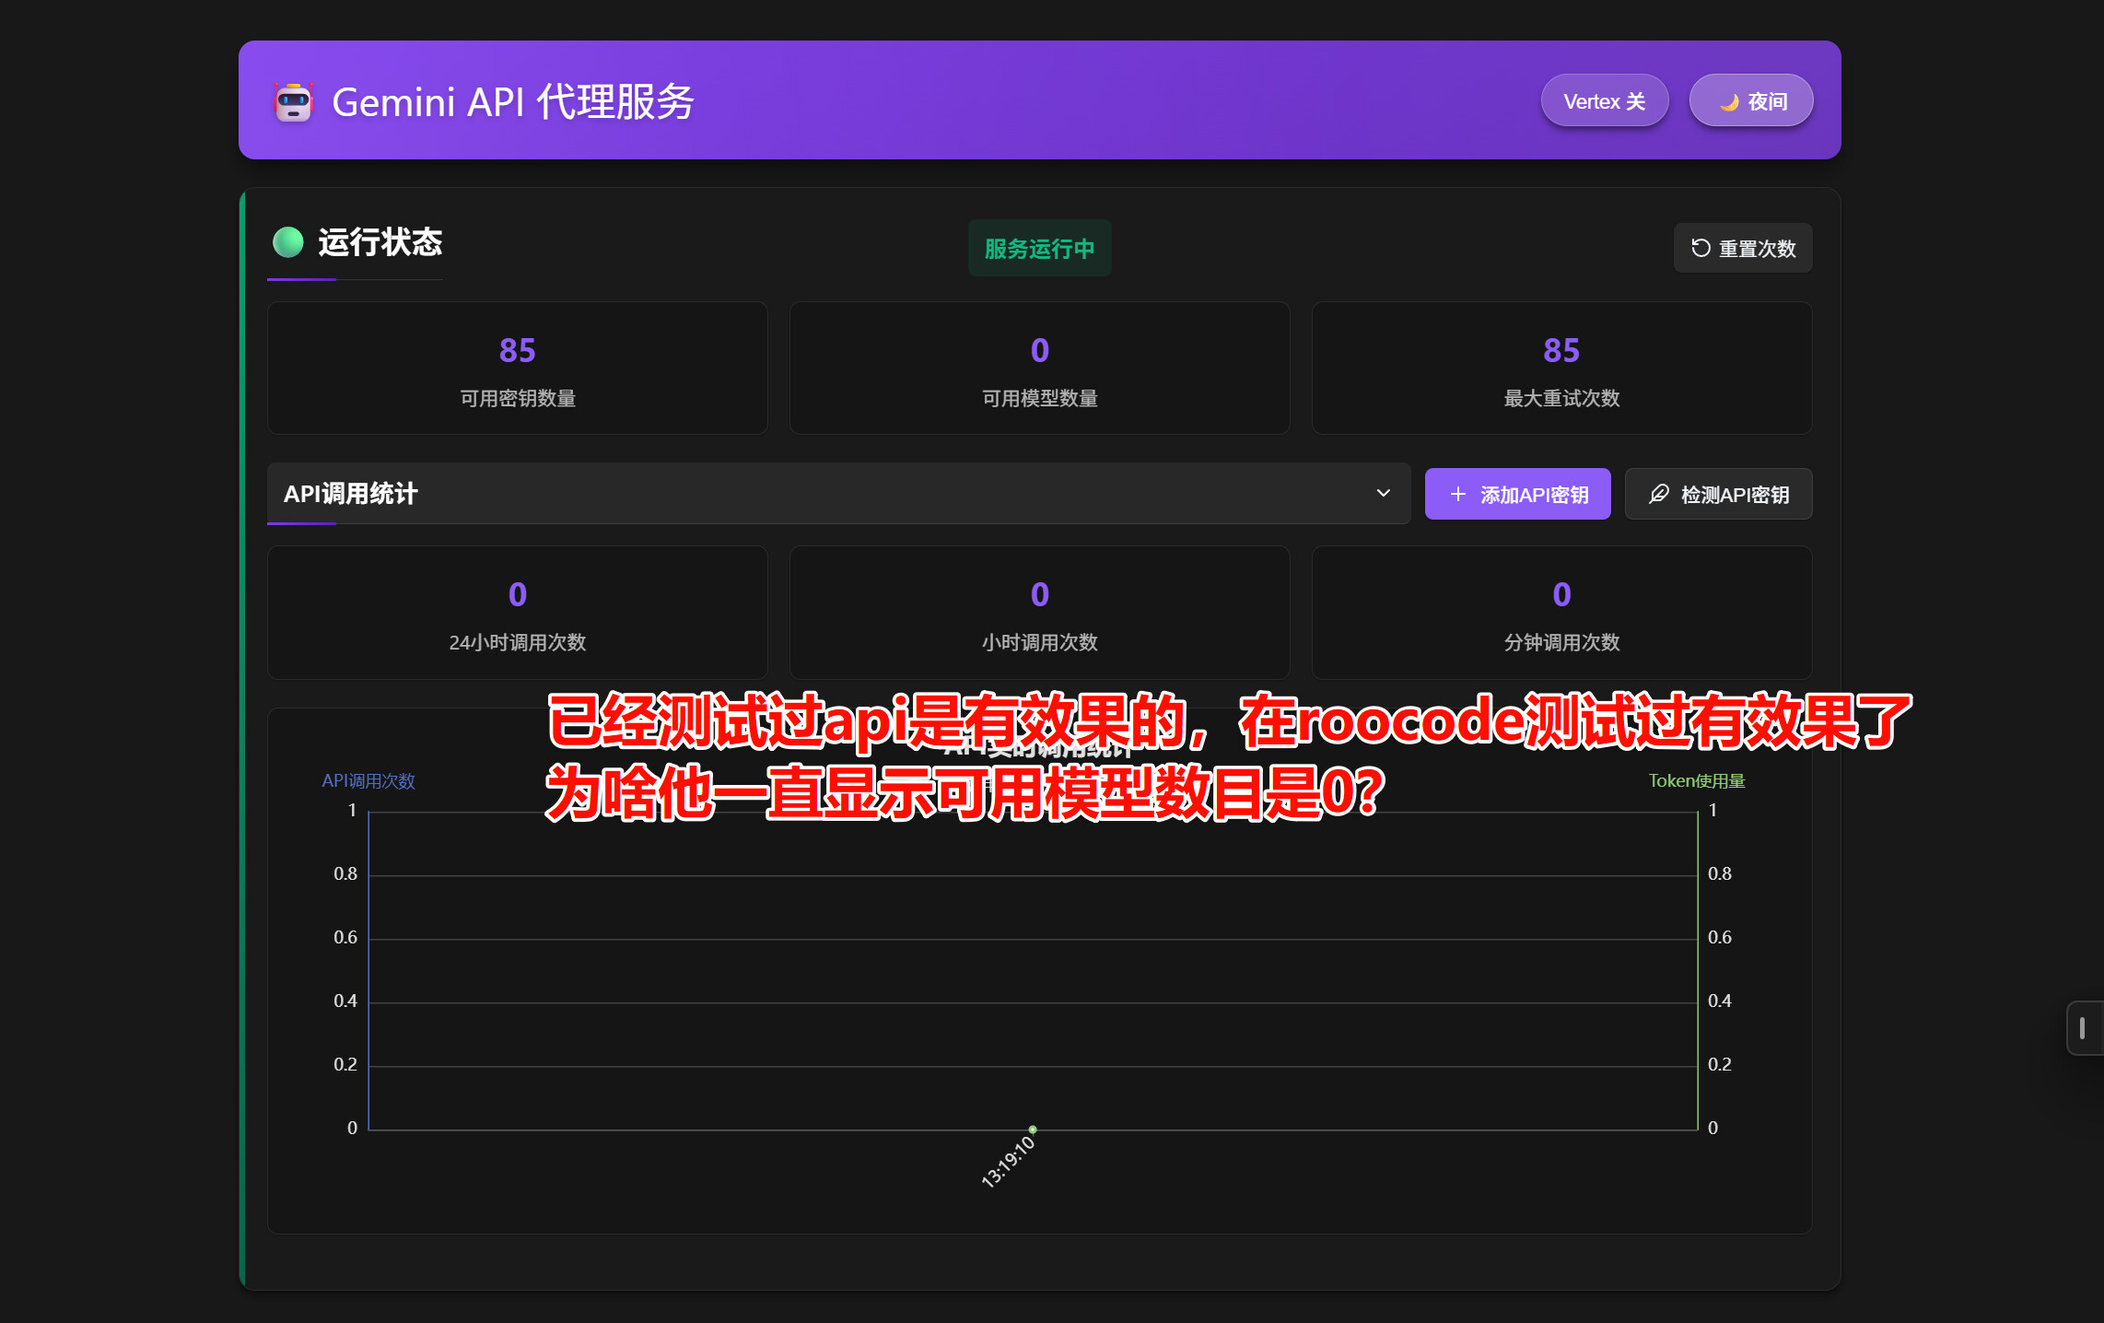Click the robot logo icon

point(294,101)
